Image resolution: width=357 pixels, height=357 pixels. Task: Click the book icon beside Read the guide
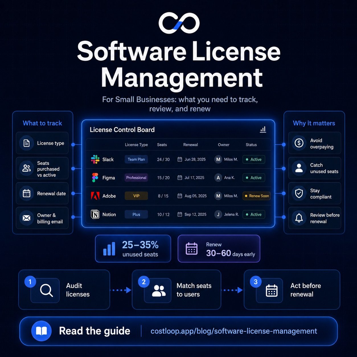pos(41,331)
